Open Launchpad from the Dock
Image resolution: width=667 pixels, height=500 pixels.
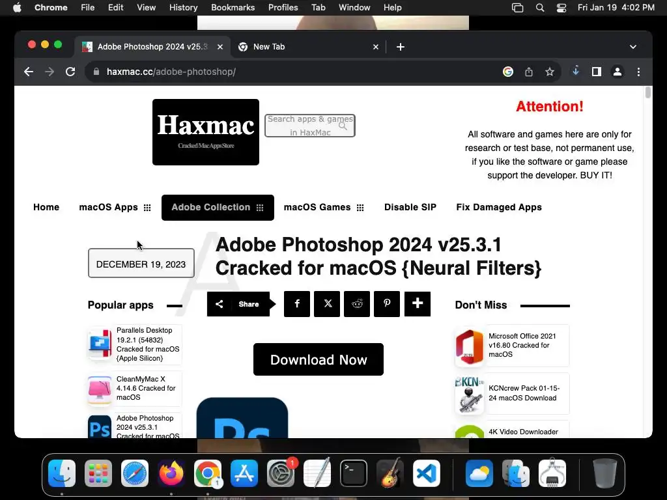click(98, 473)
